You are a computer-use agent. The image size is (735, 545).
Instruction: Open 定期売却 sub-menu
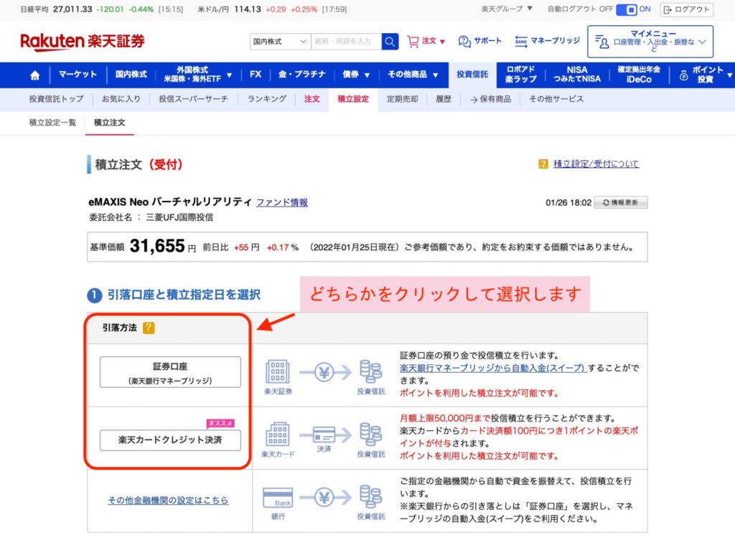pos(402,99)
